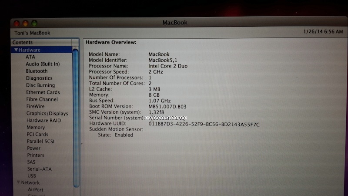348x196 pixels.
Task: Select Memory in Contents list
Action: (36, 128)
